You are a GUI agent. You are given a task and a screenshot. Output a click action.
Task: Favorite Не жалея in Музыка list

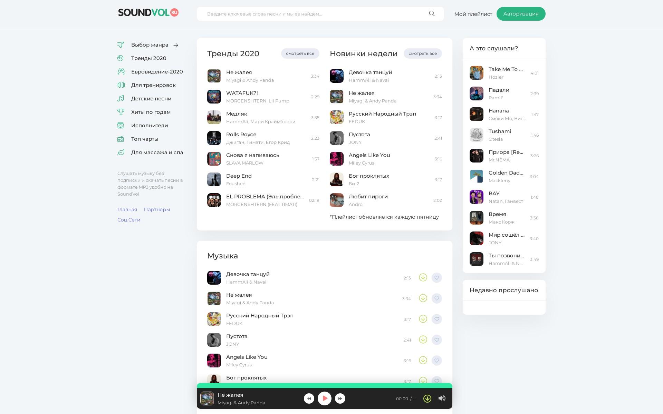point(437,298)
